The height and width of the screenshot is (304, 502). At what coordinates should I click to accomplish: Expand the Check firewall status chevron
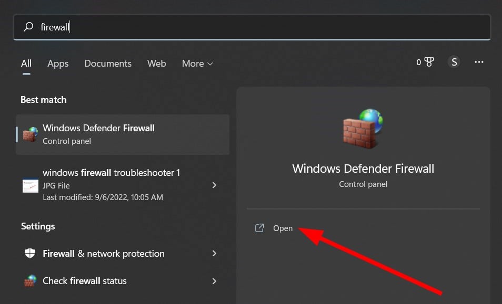(x=214, y=281)
